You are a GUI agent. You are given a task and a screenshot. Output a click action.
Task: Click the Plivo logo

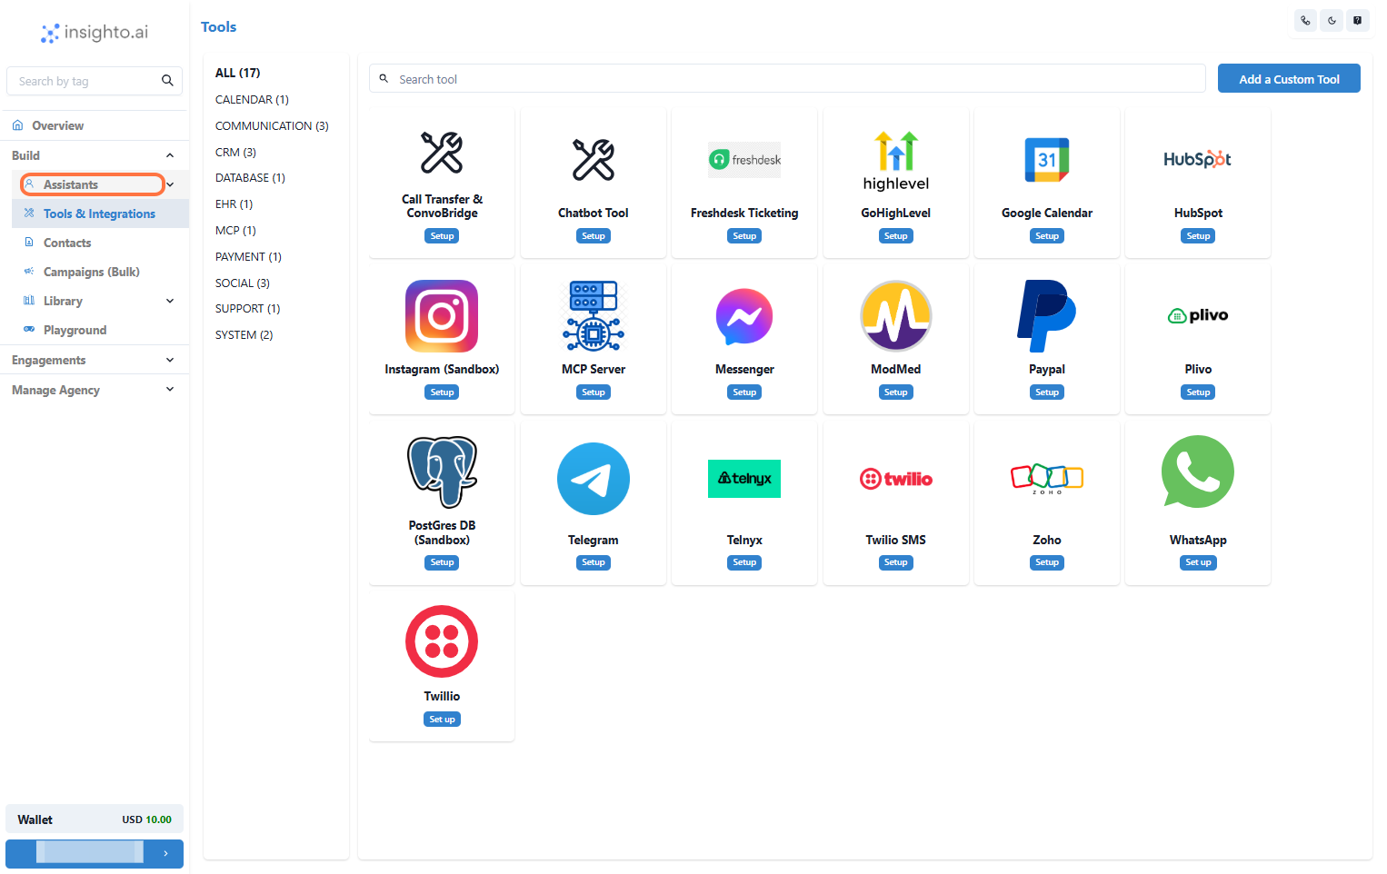click(x=1198, y=315)
